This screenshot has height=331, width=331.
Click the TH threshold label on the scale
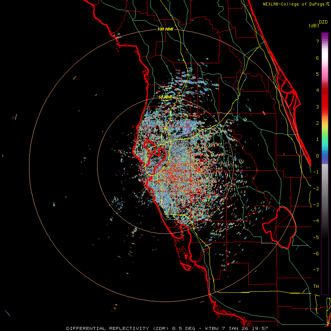[x=316, y=286]
